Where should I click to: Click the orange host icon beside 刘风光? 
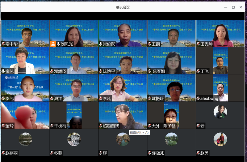tap(53, 44)
